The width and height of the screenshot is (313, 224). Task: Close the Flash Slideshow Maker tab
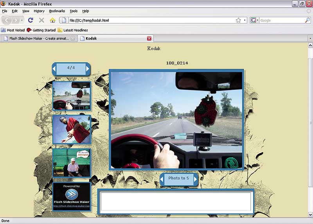point(73,38)
